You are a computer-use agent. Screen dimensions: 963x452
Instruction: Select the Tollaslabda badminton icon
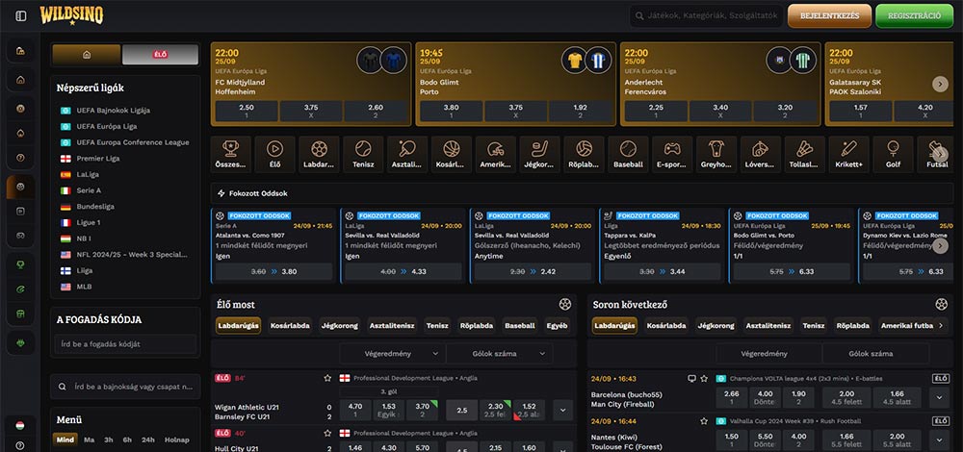804,153
